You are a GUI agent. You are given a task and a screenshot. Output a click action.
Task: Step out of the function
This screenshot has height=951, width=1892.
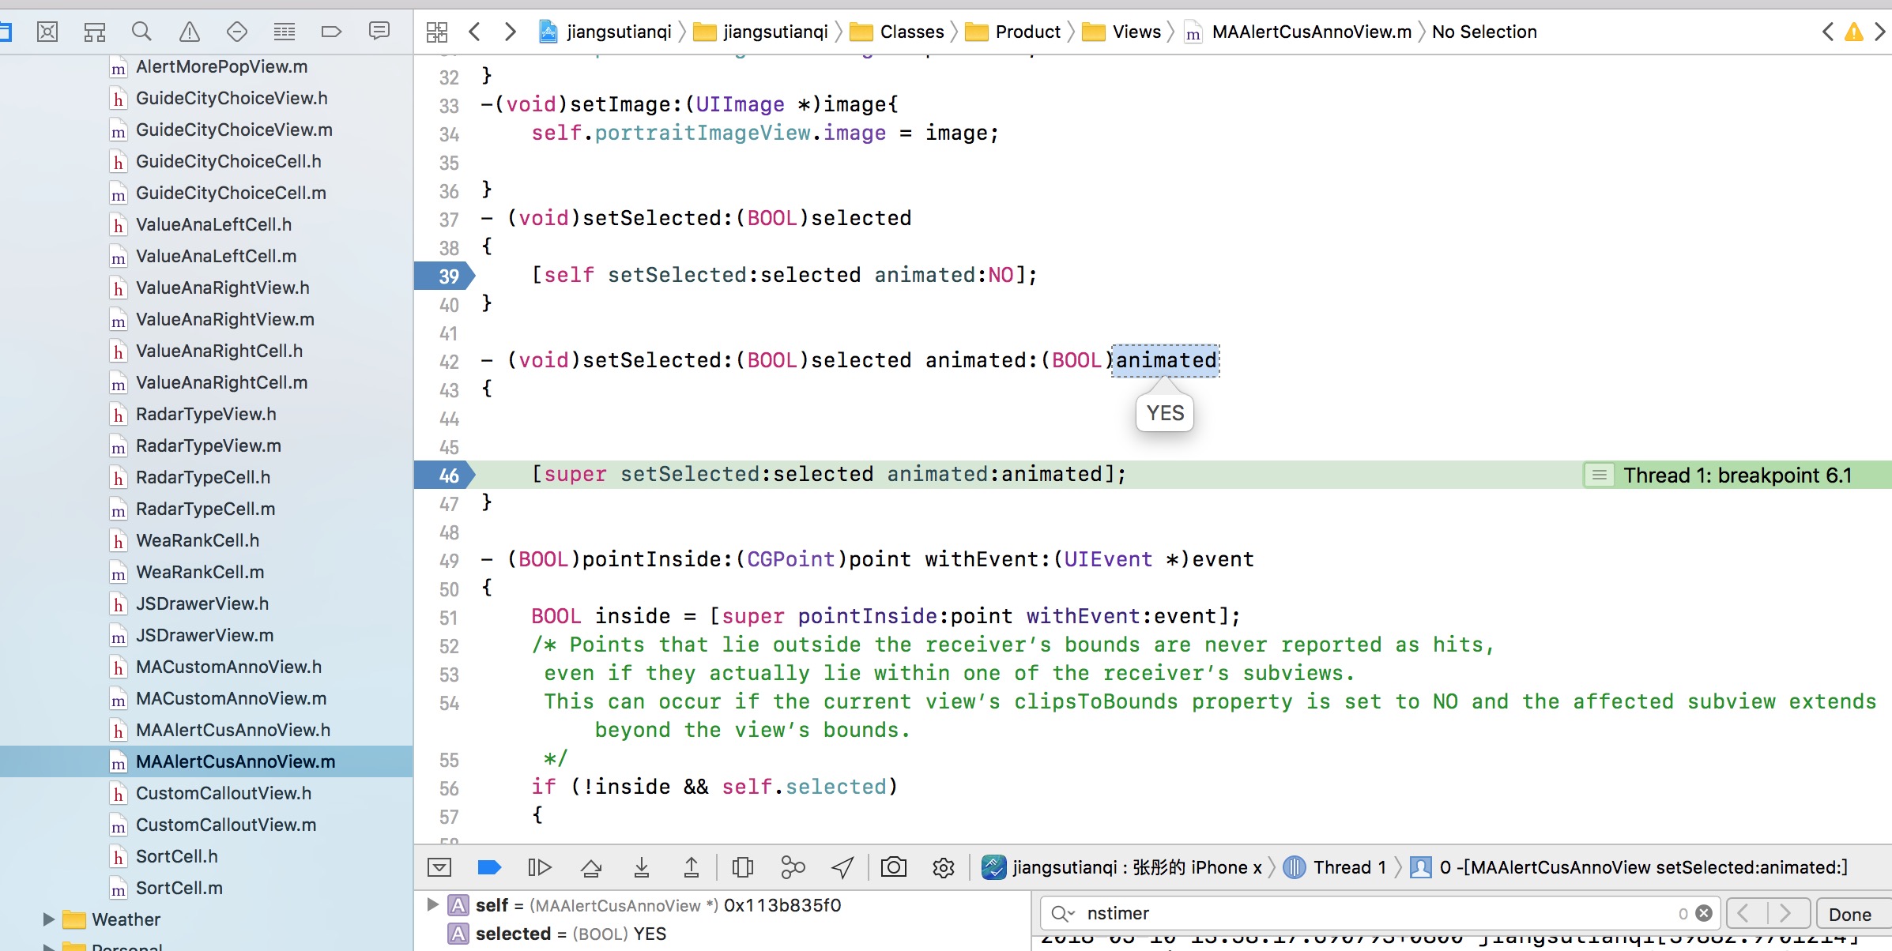click(692, 867)
